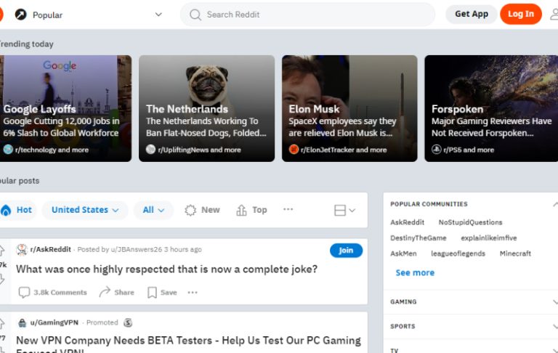Click the magnifier search icon
558x353 pixels.
195,15
